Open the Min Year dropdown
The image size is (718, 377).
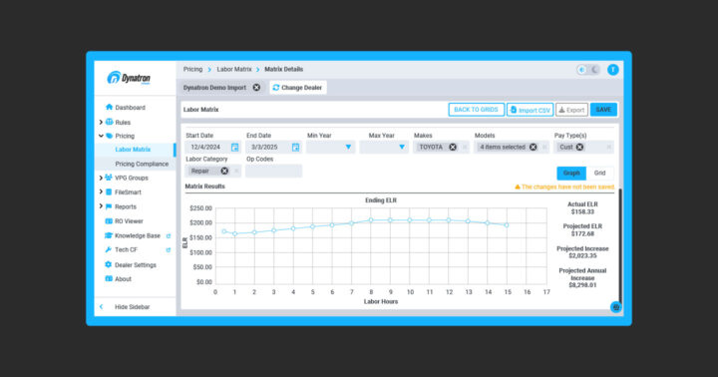[x=331, y=147]
